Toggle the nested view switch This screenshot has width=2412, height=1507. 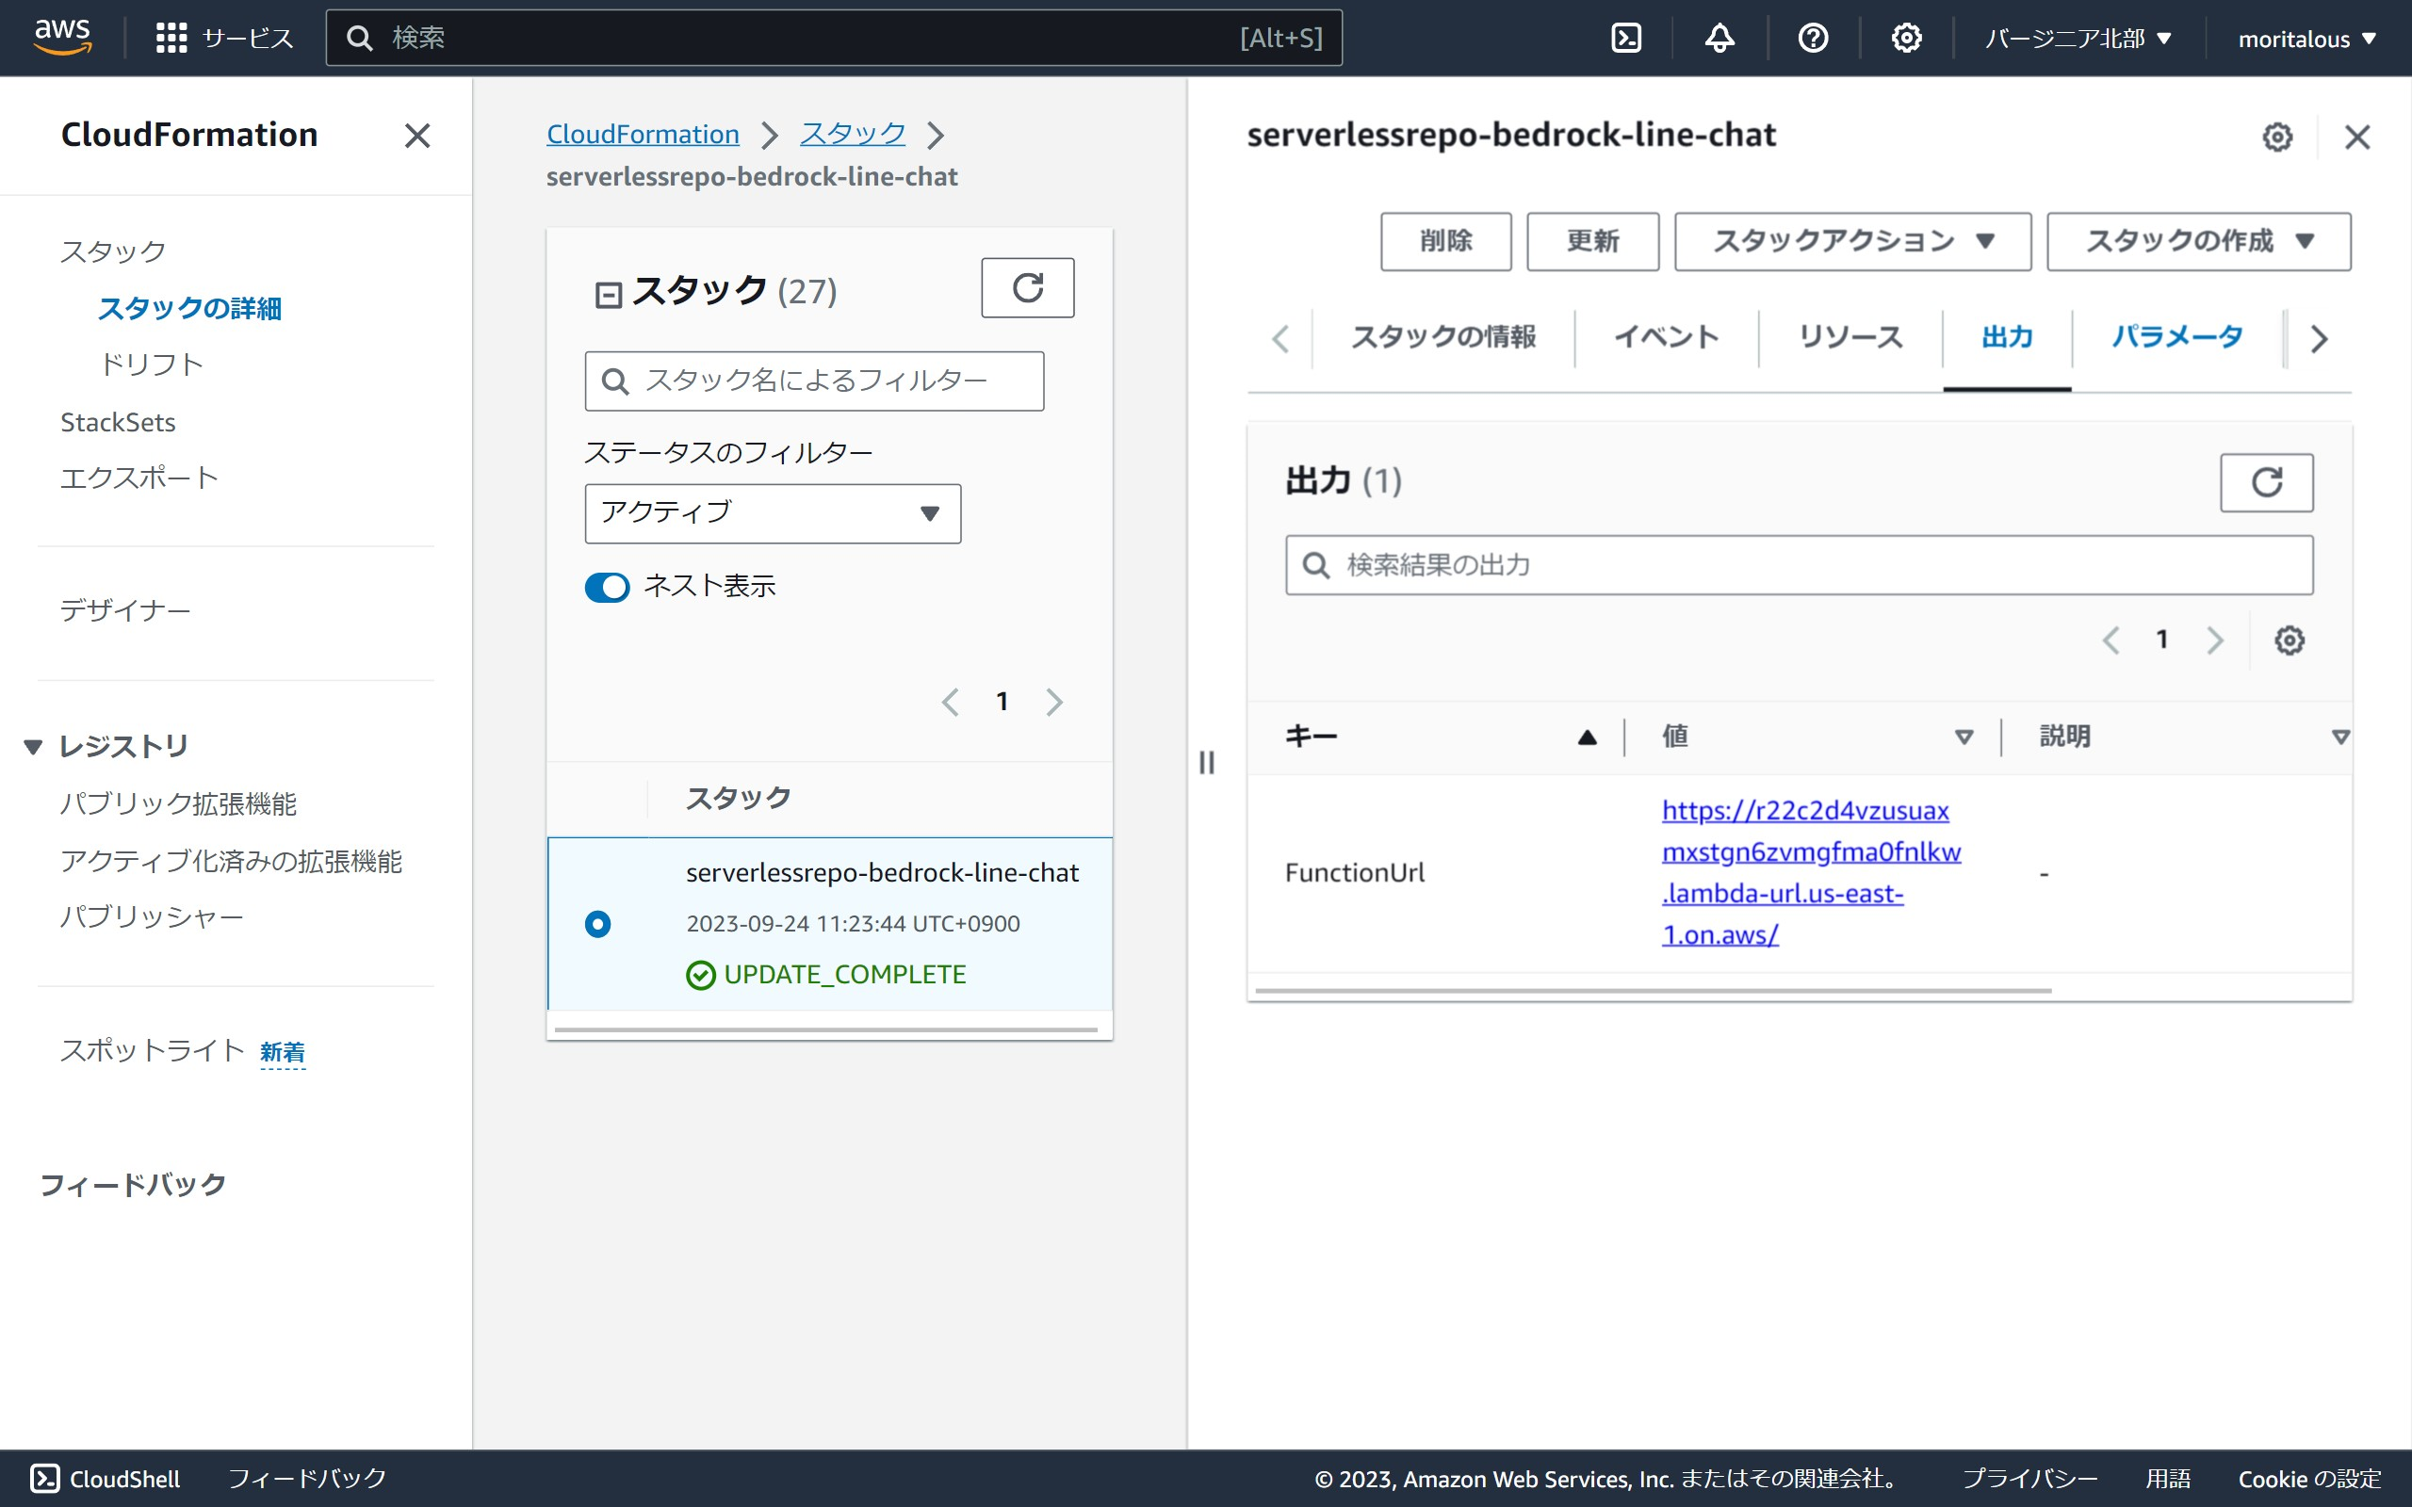607,587
